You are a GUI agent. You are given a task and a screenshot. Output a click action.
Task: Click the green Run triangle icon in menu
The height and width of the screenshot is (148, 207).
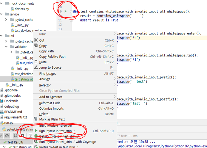(x=36, y=131)
